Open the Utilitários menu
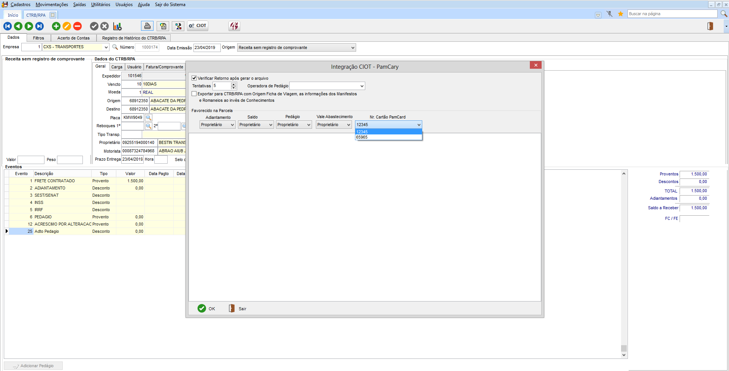Screen dimensions: 729x371 click(x=101, y=5)
